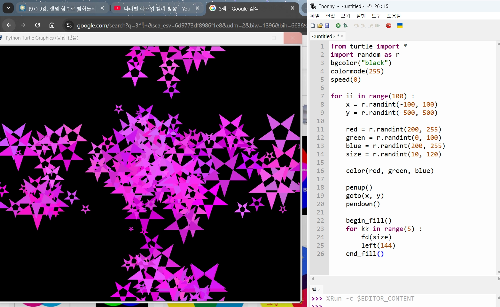Open a file with the folder icon
The height and width of the screenshot is (307, 500).
pos(320,26)
